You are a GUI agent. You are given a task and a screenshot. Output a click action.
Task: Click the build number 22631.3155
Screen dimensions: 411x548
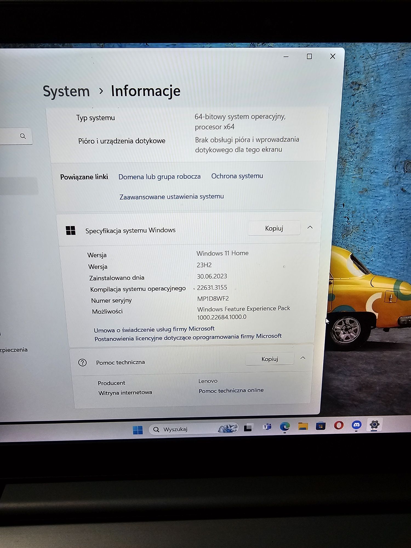212,287
